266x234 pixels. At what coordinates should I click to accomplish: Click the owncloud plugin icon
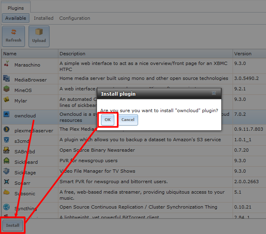(x=6, y=114)
